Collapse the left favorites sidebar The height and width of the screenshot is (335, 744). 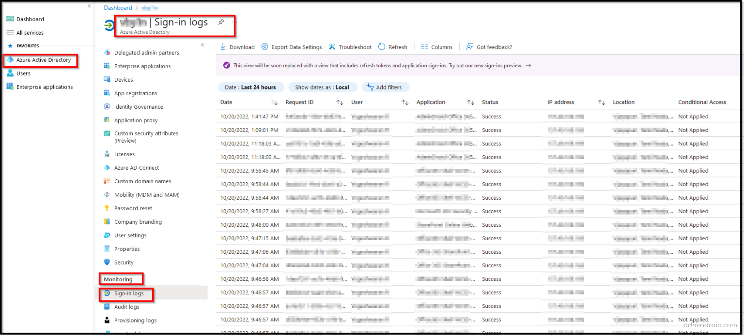(89, 6)
